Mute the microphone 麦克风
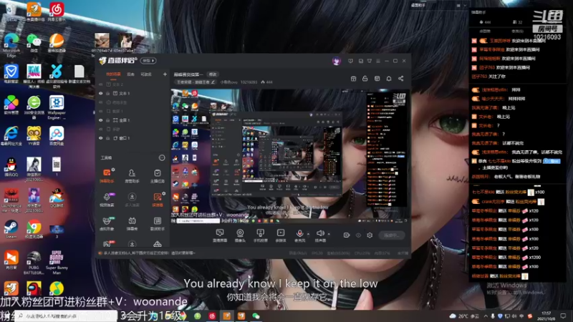This screenshot has width=573, height=322. pos(299,235)
